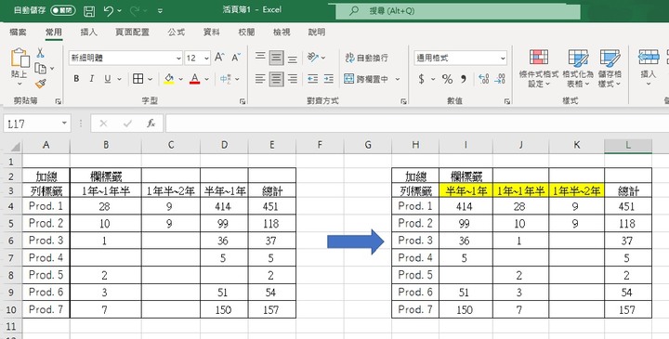This screenshot has width=669, height=339.
Task: Open the Quick Access Toolbar customize dropdown
Action: (x=160, y=11)
